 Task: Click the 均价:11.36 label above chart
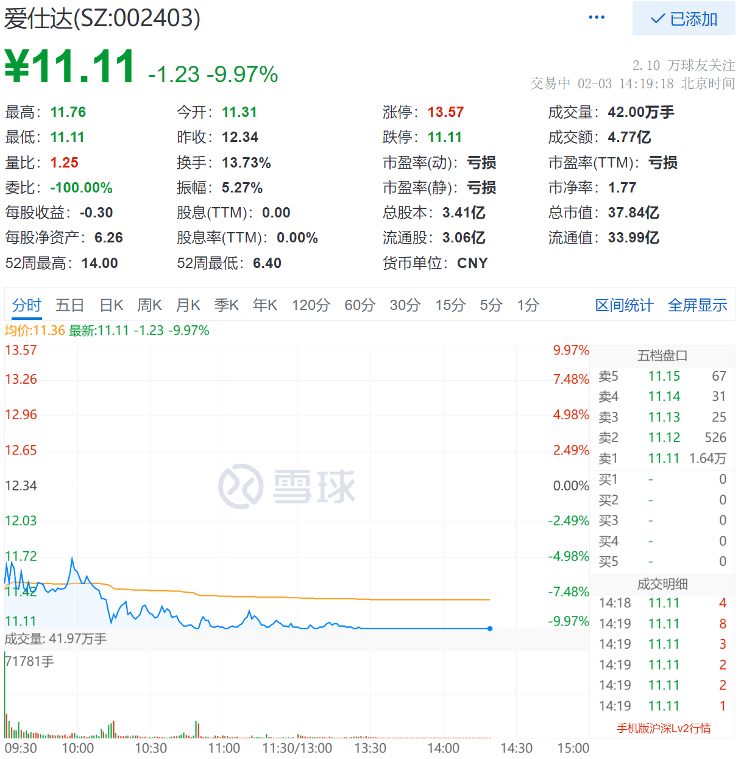(x=35, y=330)
